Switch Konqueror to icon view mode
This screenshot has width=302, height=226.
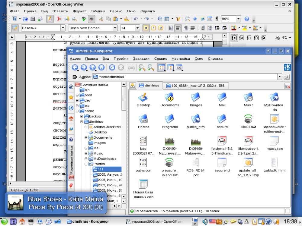[x=162, y=67]
